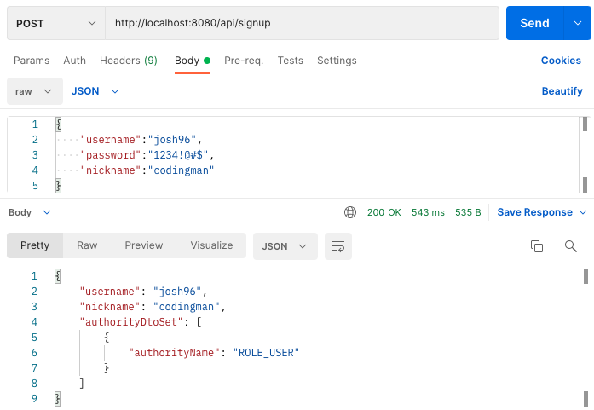Open the response Body section dropdown

(30, 212)
